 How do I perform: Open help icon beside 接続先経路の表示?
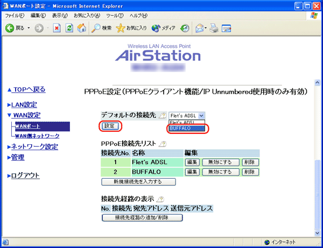[x=160, y=199]
